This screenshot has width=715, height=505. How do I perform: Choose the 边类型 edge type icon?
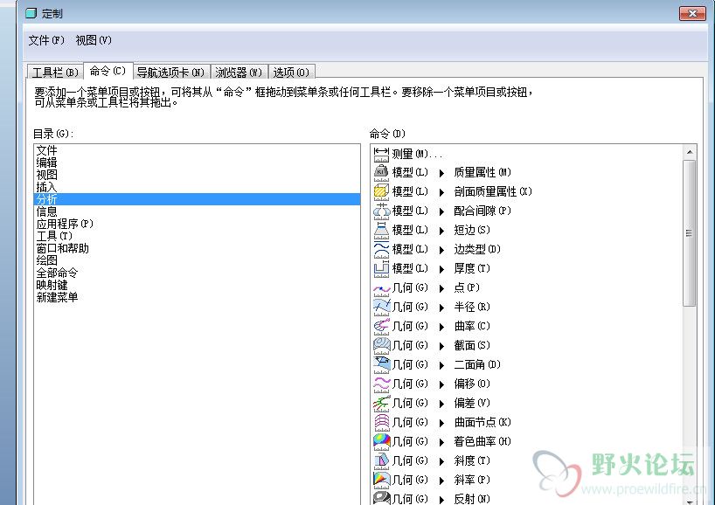click(x=381, y=249)
